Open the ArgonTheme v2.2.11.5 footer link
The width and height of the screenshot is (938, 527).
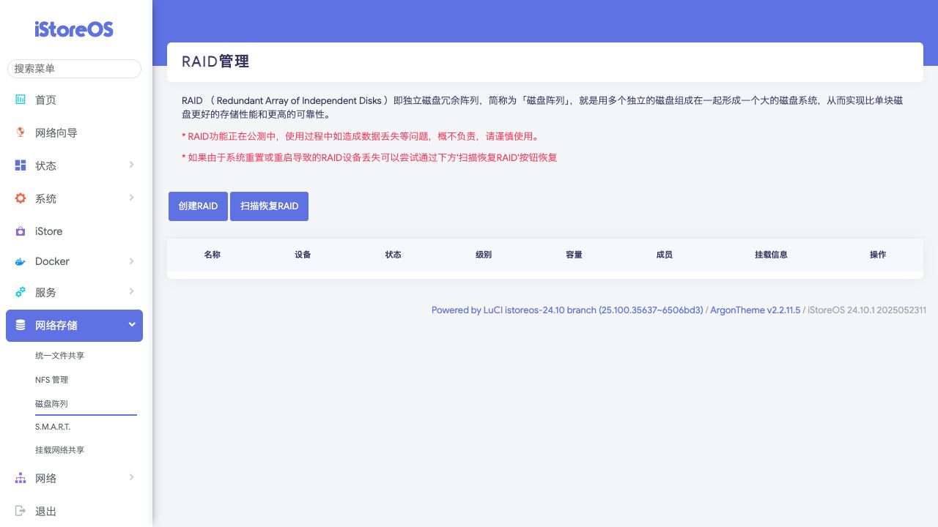[755, 310]
